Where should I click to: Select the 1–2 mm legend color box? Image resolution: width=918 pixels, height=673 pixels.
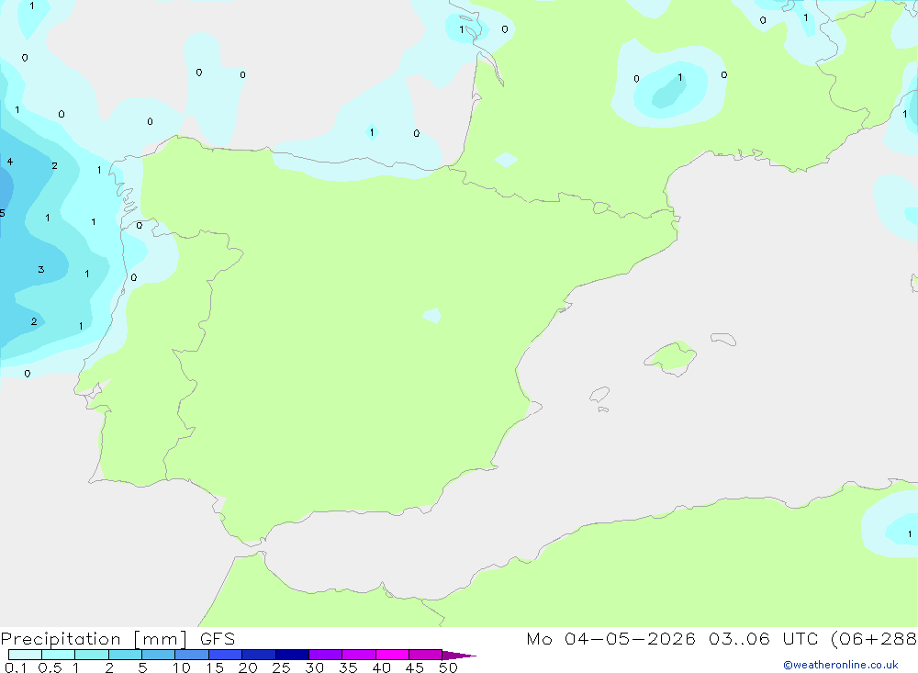pyautogui.click(x=92, y=655)
